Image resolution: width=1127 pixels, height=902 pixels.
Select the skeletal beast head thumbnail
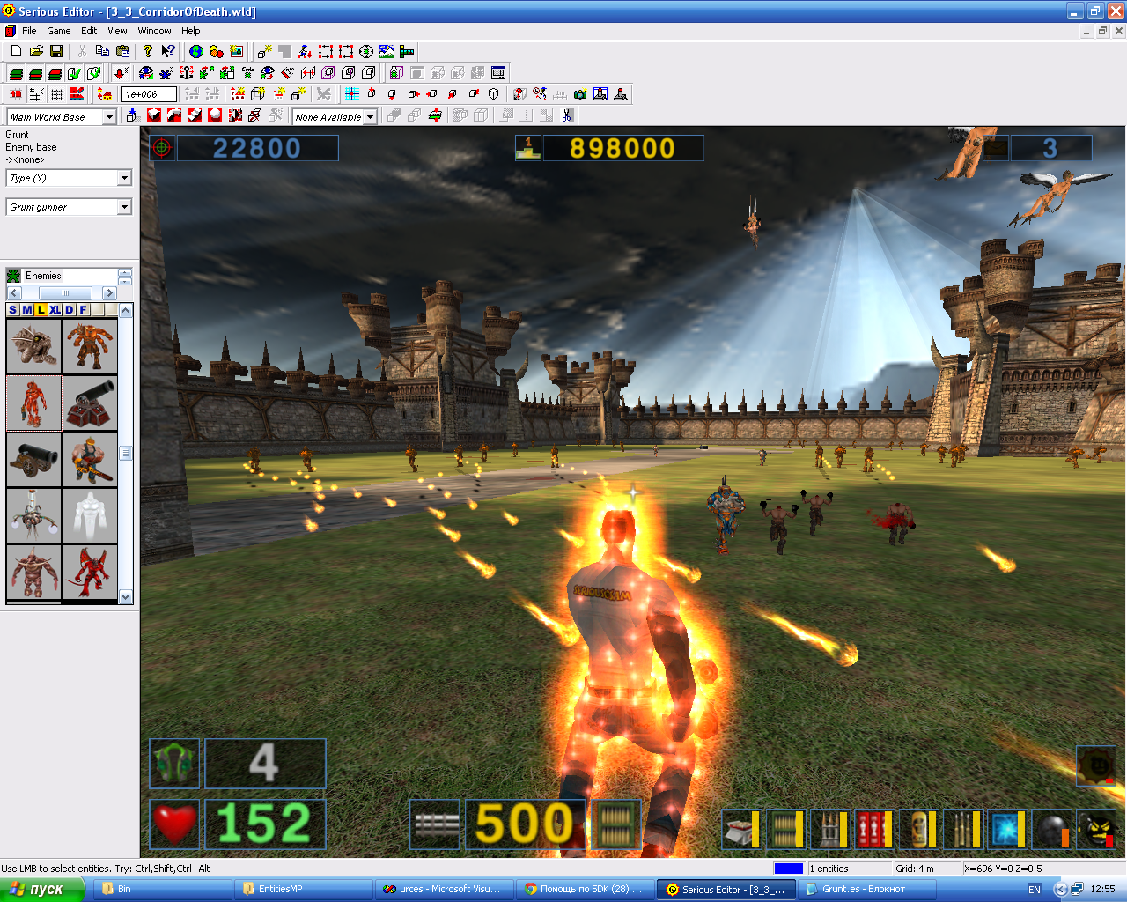(33, 346)
